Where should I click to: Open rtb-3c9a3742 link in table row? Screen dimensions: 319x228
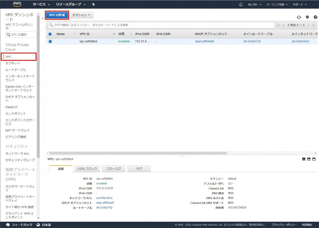pyautogui.click(x=252, y=41)
